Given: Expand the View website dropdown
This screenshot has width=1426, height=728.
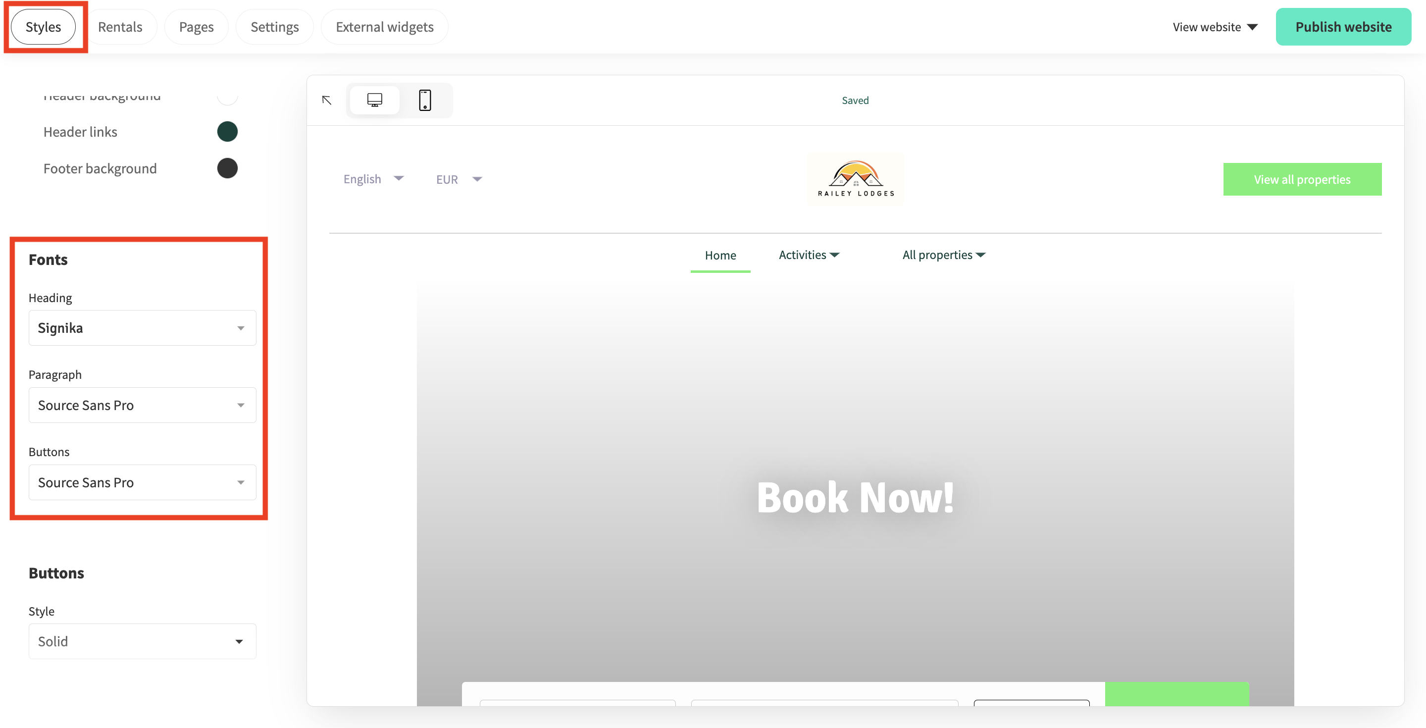Looking at the screenshot, I should pos(1215,26).
